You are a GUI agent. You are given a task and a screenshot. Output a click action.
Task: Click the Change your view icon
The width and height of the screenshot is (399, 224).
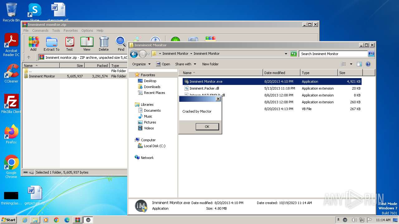pos(344,64)
